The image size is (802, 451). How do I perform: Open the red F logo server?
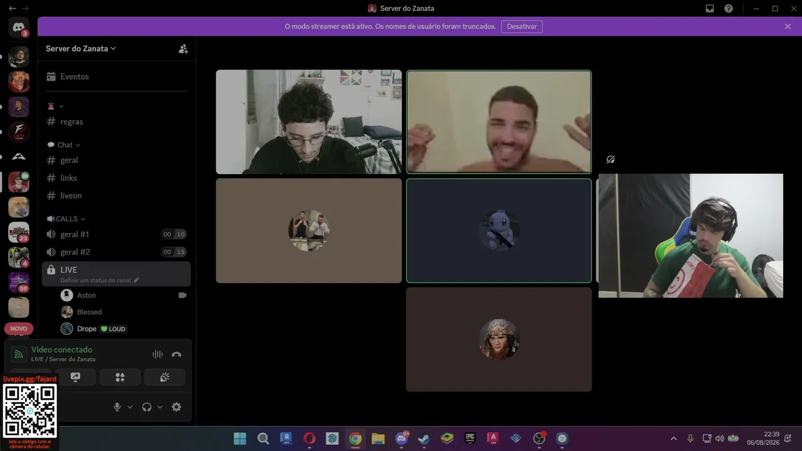(x=19, y=132)
